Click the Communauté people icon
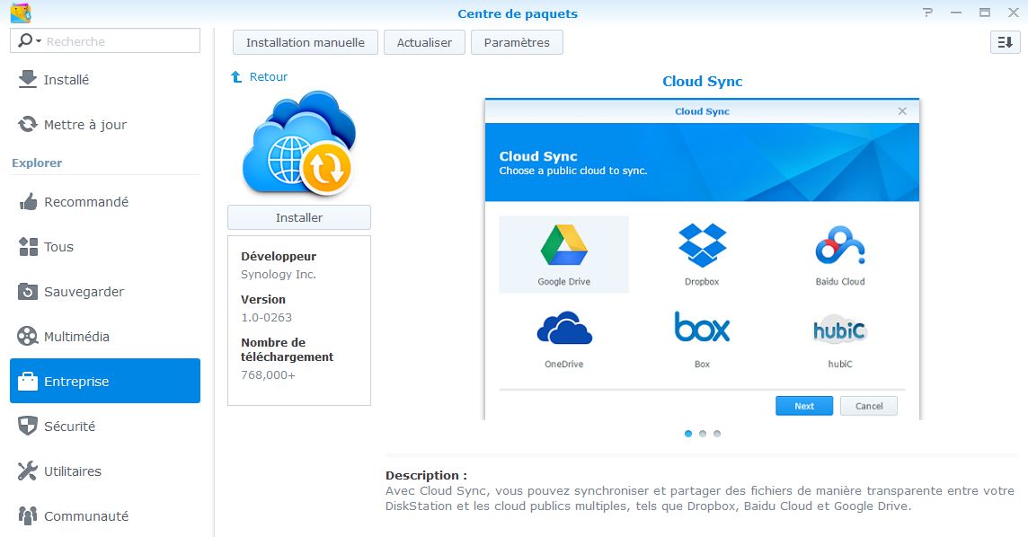Screen dimensions: 1028x537 (28, 516)
